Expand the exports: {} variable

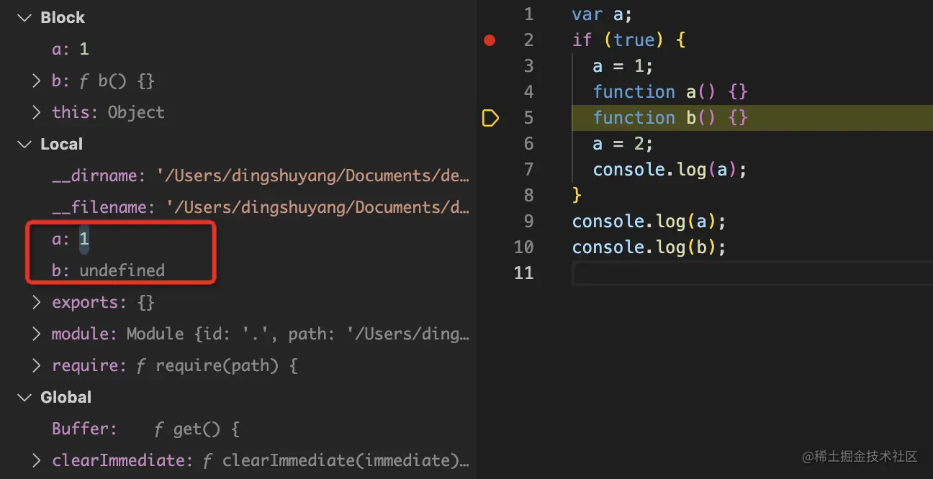click(37, 303)
